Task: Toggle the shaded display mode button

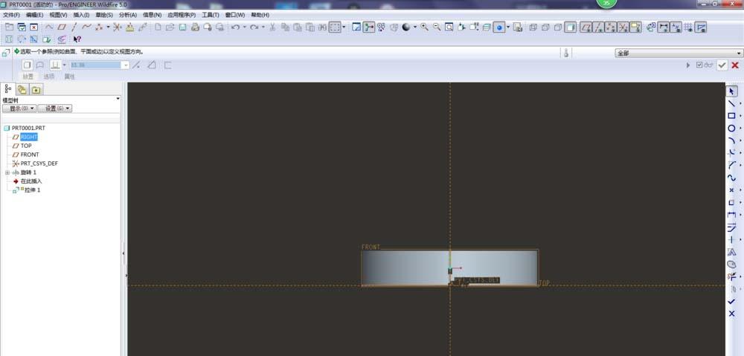Action: 571,27
